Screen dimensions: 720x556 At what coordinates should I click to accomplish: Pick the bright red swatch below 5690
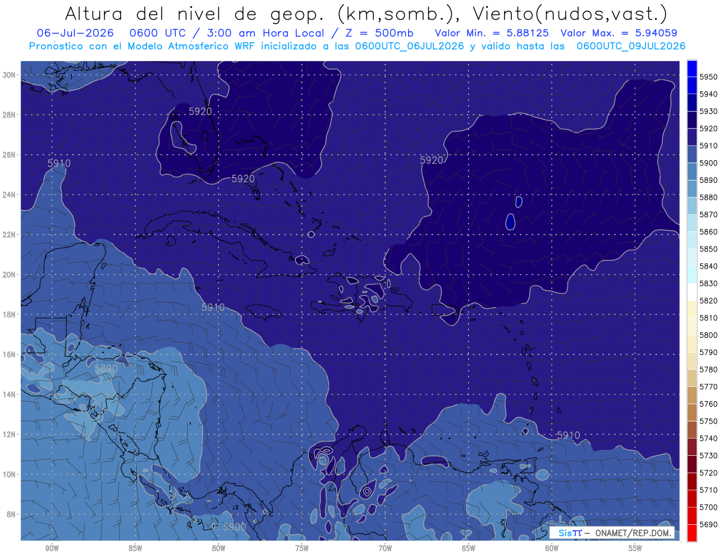692,533
